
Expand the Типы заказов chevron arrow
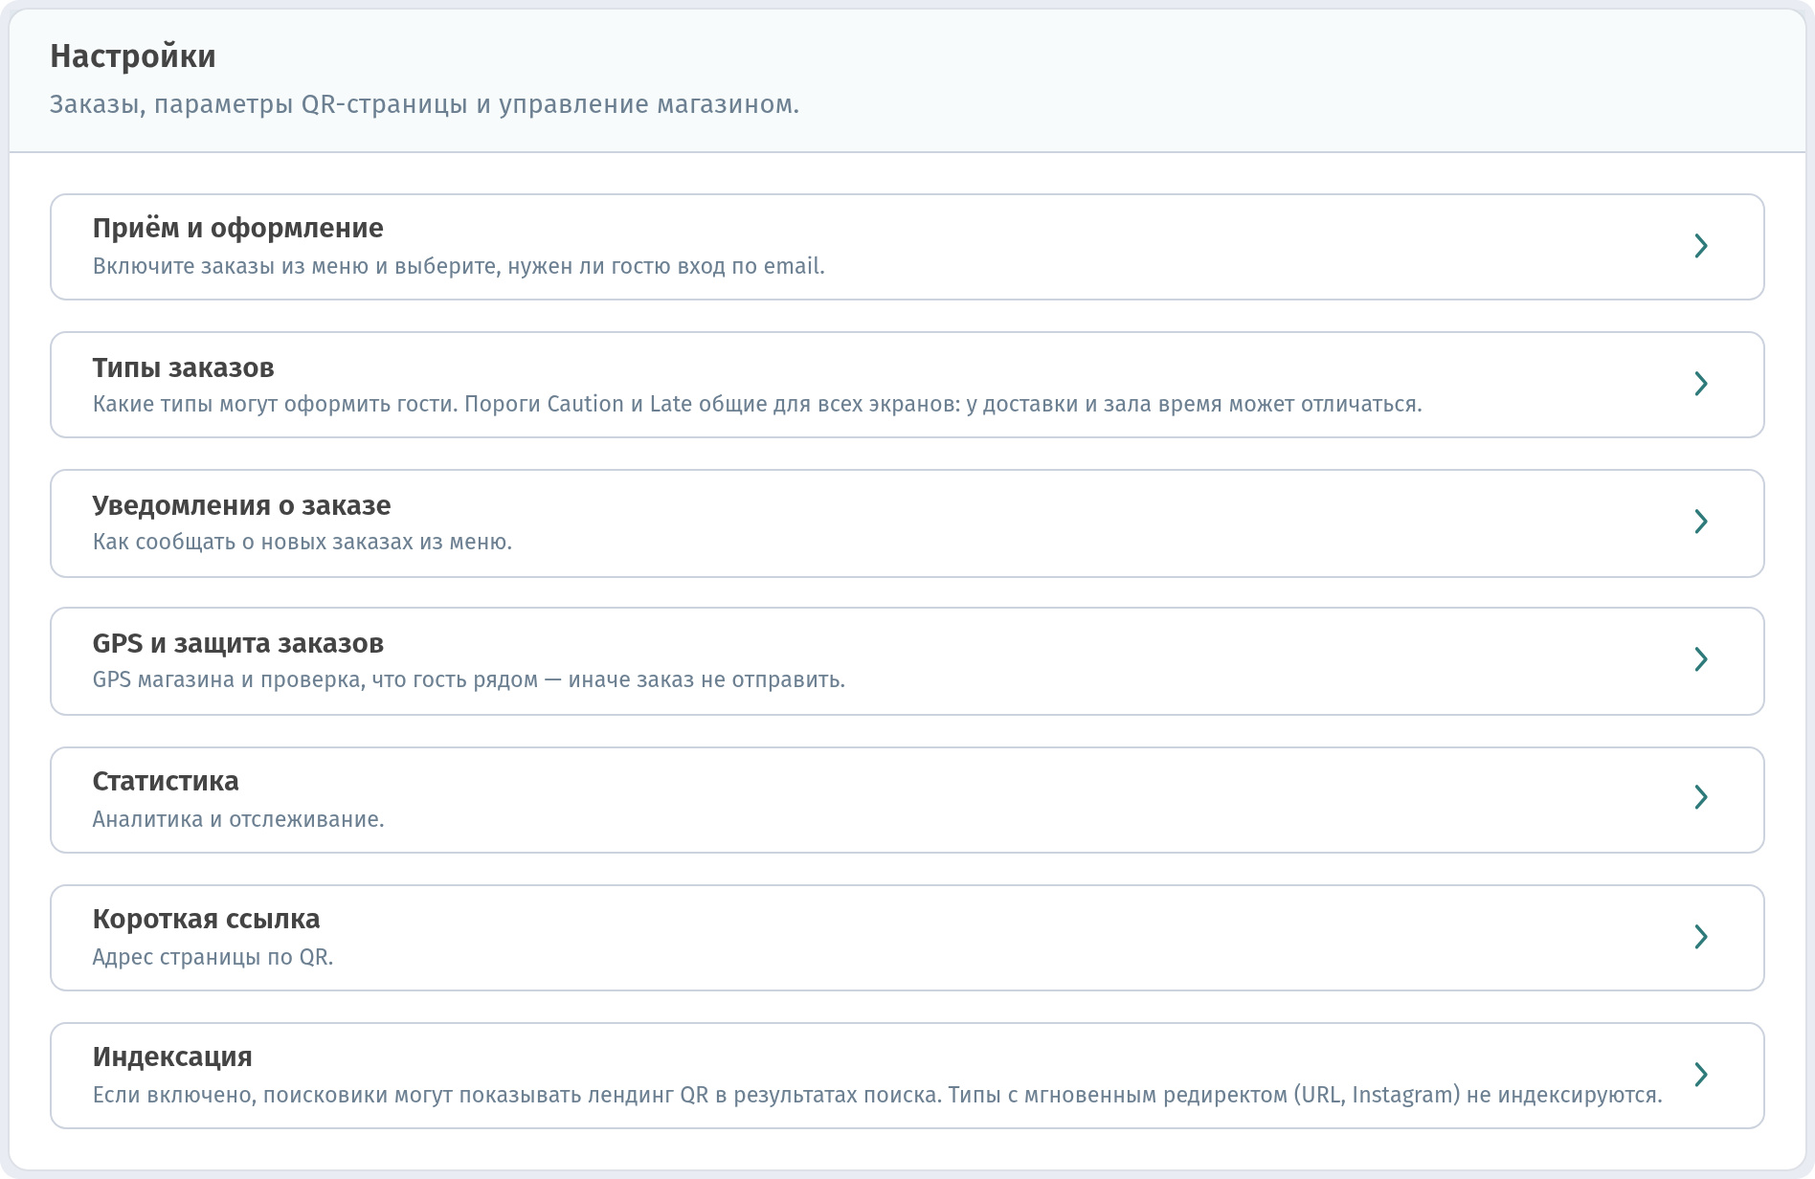(x=1701, y=384)
